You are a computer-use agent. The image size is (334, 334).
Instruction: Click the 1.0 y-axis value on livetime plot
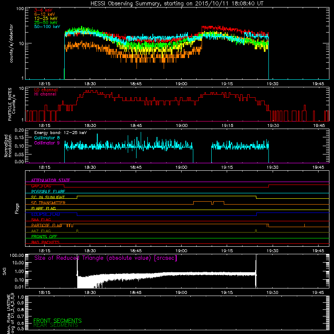pyautogui.click(x=20, y=297)
